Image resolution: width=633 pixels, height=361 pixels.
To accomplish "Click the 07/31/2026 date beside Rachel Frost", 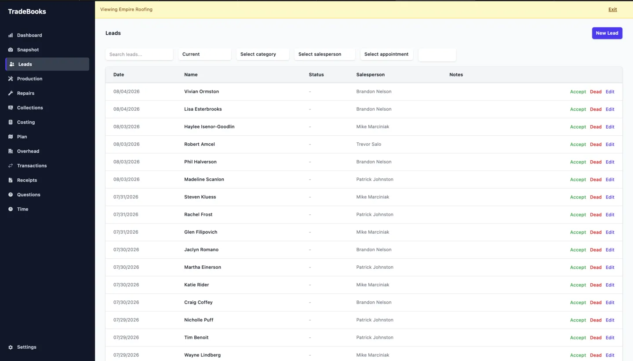I will [x=126, y=214].
